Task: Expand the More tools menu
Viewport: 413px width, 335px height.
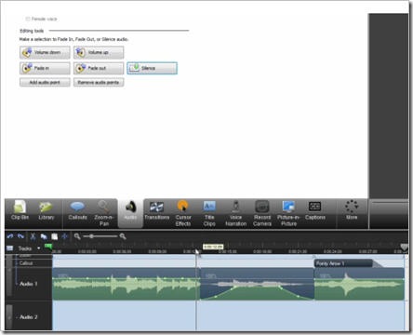Action: (352, 211)
